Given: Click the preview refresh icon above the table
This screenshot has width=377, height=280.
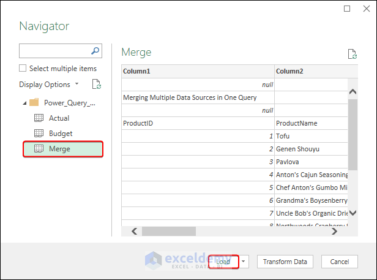Looking at the screenshot, I should click(352, 54).
